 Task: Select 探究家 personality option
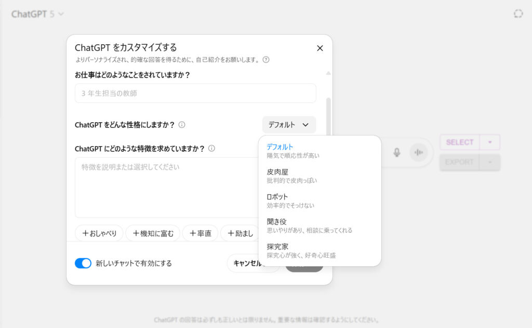320,251
